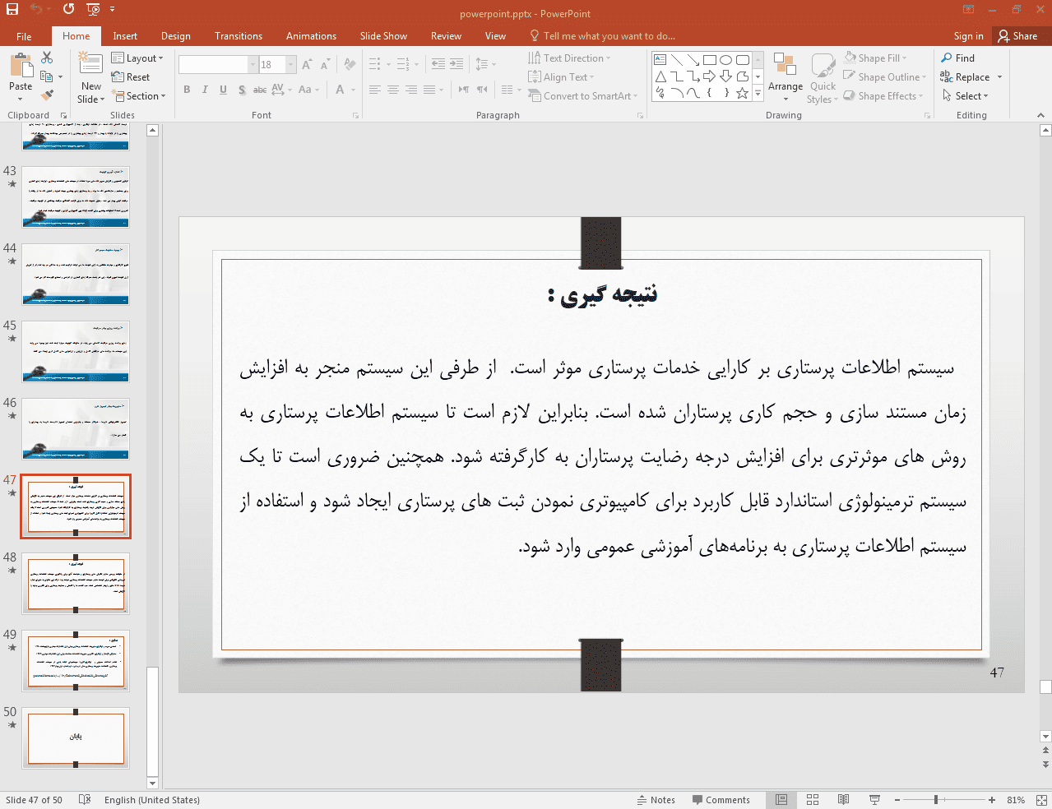
Task: Toggle align text right
Action: pyautogui.click(x=411, y=90)
